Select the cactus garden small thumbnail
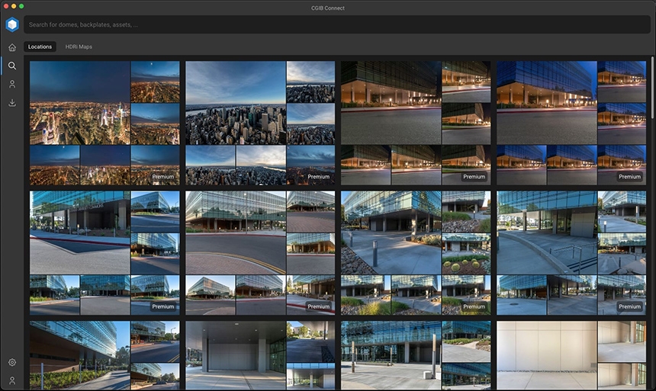Image resolution: width=656 pixels, height=391 pixels. tap(467, 254)
